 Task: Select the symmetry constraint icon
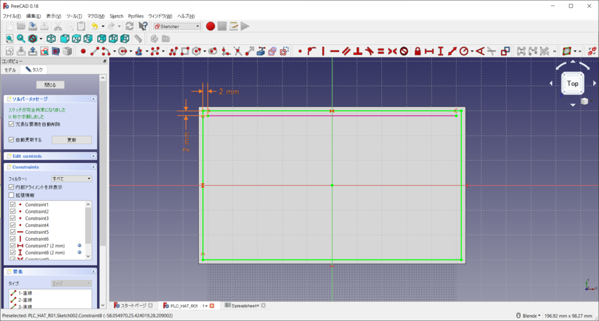tap(392, 51)
